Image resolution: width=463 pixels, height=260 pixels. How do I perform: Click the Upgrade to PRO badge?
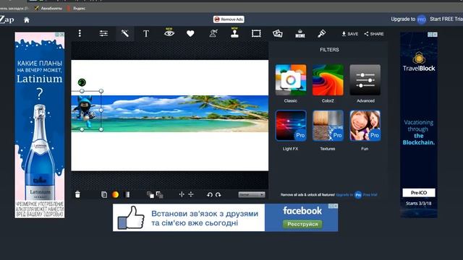point(422,19)
